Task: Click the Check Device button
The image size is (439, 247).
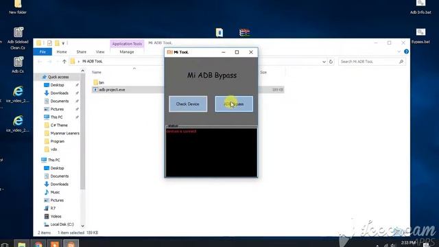Action: coord(188,104)
